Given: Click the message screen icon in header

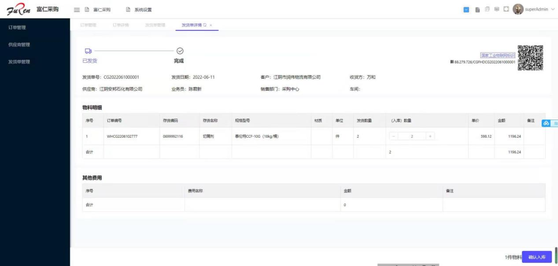Looking at the screenshot, I should click(497, 9).
